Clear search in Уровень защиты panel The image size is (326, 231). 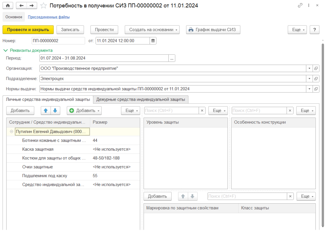tap(202, 111)
